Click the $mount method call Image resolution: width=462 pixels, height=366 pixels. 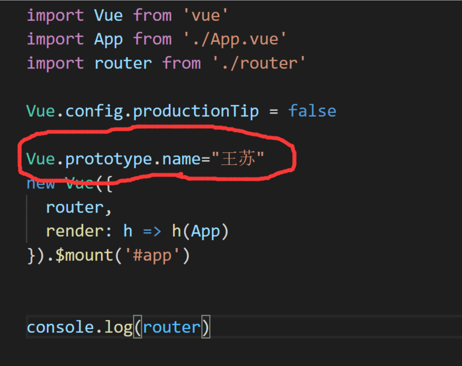[84, 255]
